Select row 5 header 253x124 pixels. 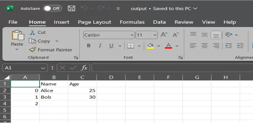click(x=5, y=110)
